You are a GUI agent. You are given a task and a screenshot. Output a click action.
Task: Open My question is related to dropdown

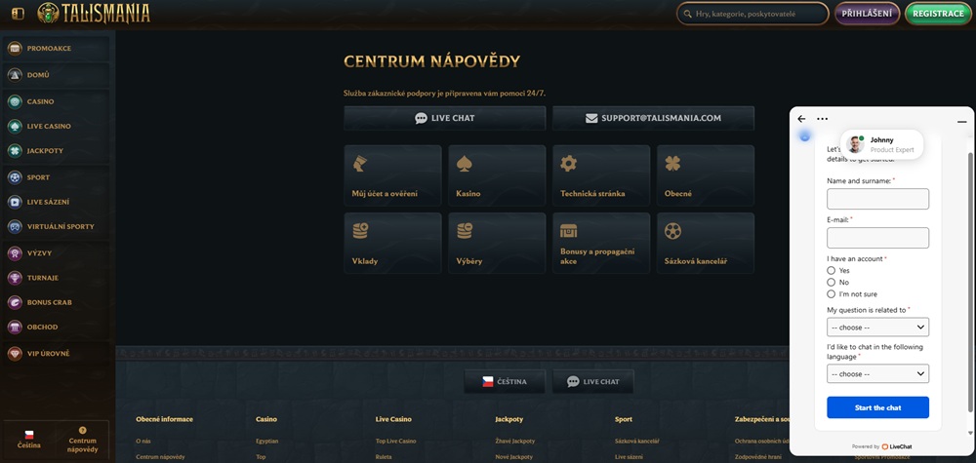pyautogui.click(x=877, y=327)
